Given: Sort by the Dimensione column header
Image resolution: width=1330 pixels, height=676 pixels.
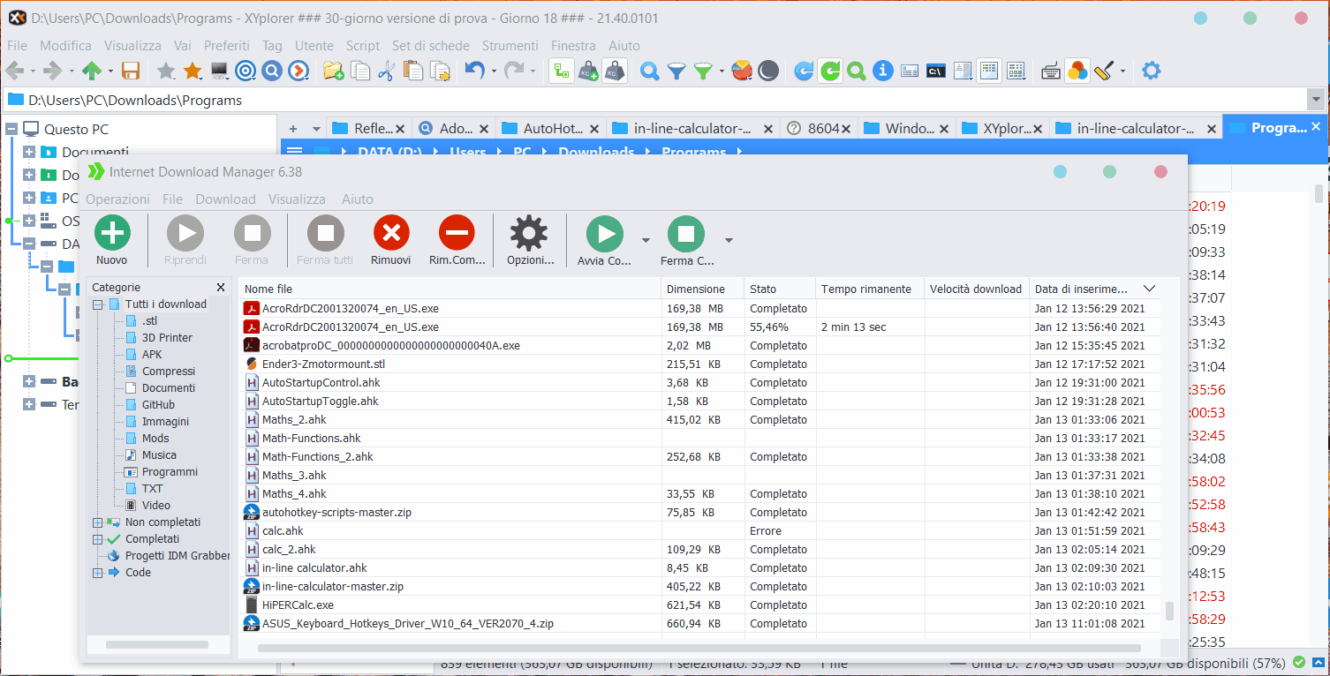Looking at the screenshot, I should (696, 289).
